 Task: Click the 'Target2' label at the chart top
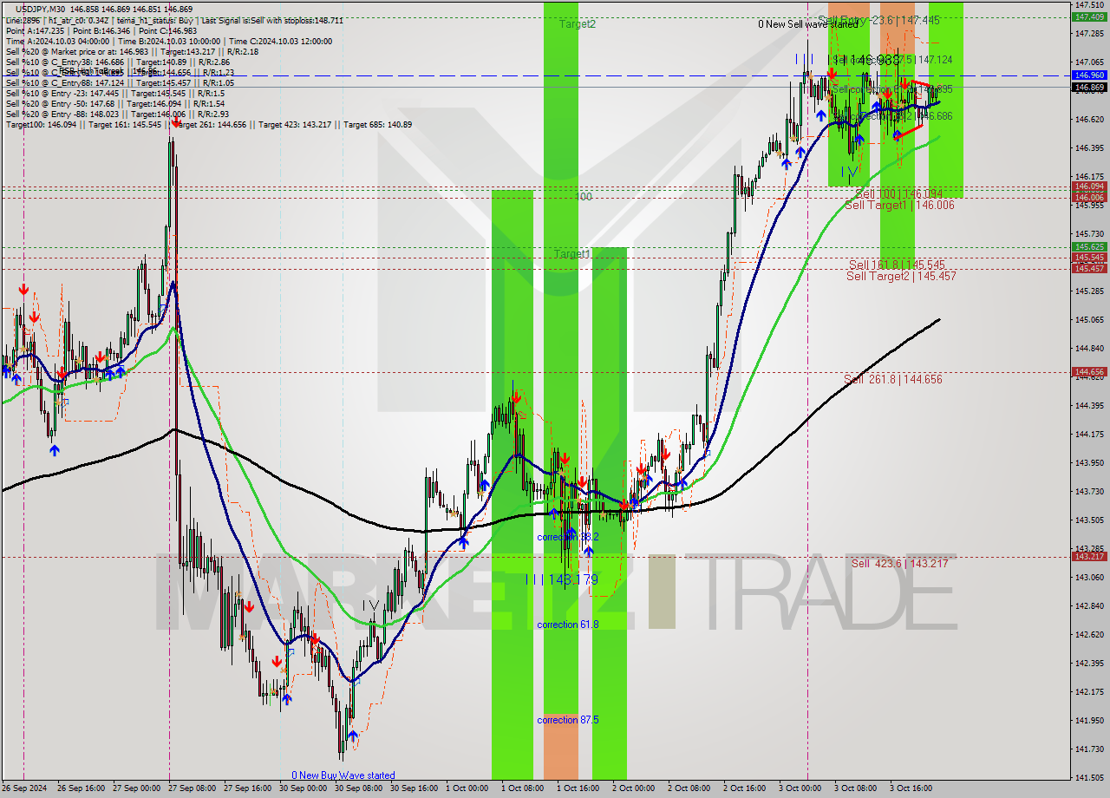[578, 24]
